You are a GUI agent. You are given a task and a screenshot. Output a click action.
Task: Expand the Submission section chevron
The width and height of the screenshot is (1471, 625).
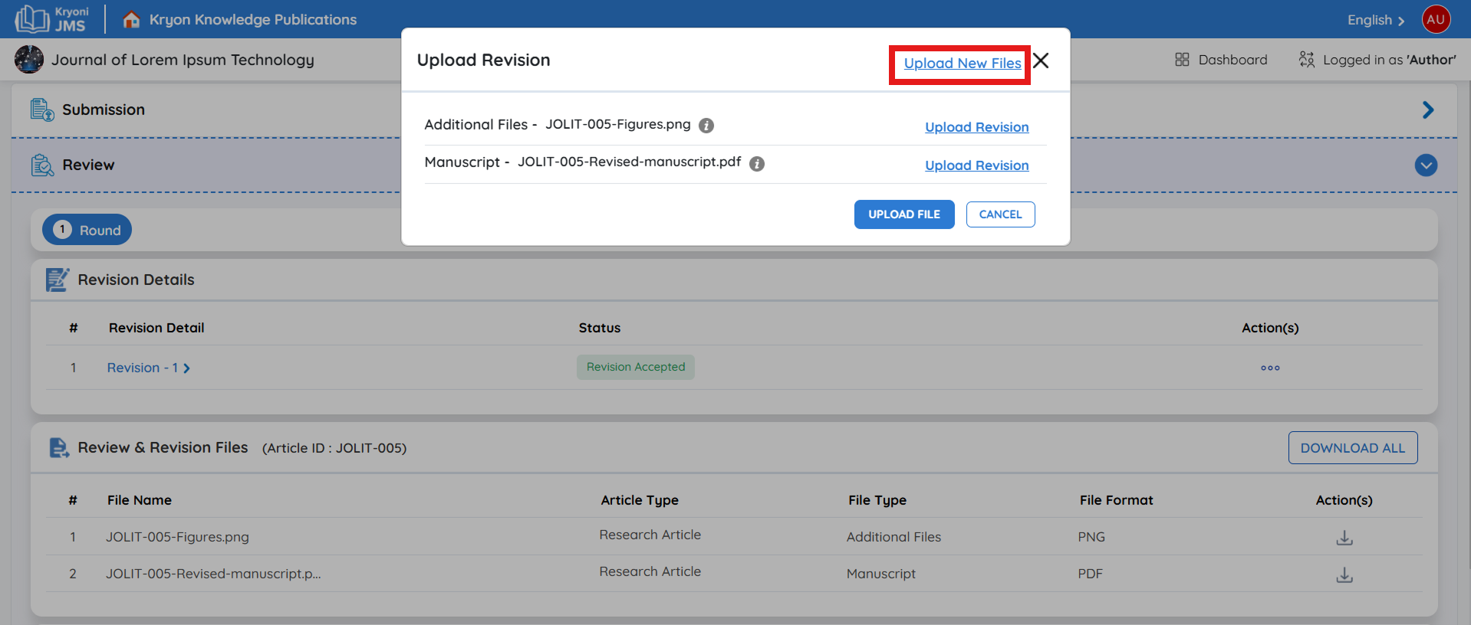(x=1427, y=110)
